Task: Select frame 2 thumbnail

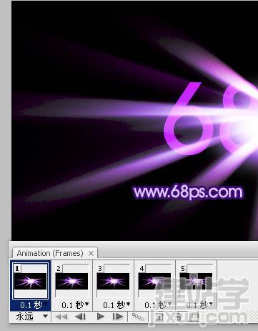Action: [x=71, y=281]
